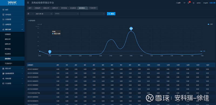Open the 日 period type dropdown

tap(31, 14)
